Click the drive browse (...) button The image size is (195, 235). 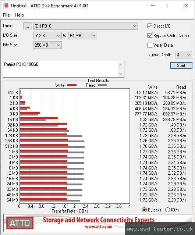pyautogui.click(x=28, y=26)
